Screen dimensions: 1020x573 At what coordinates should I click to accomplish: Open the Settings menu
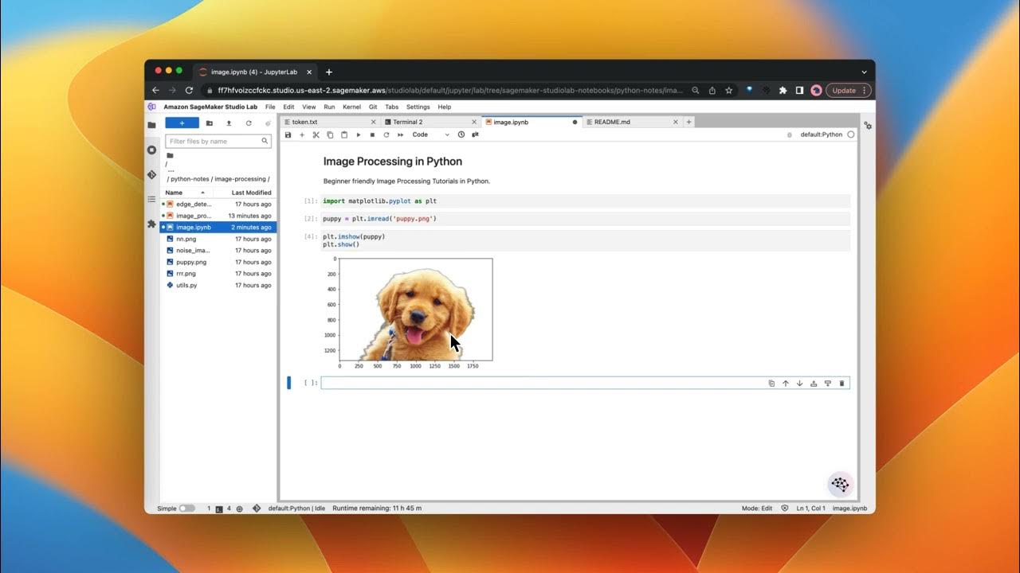(x=418, y=107)
